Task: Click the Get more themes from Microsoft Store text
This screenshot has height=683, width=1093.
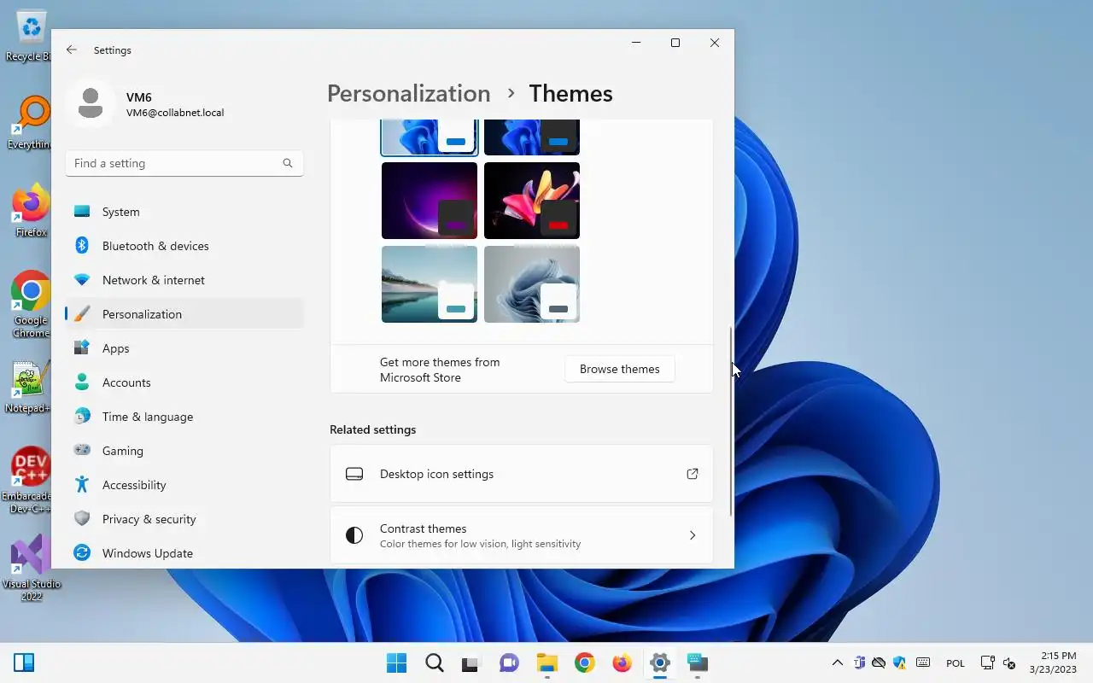Action: pyautogui.click(x=440, y=370)
